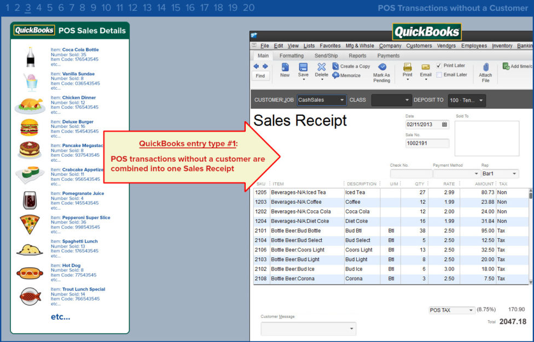Click the Vanilla Sundae image
This screenshot has height=342, width=534.
click(31, 82)
